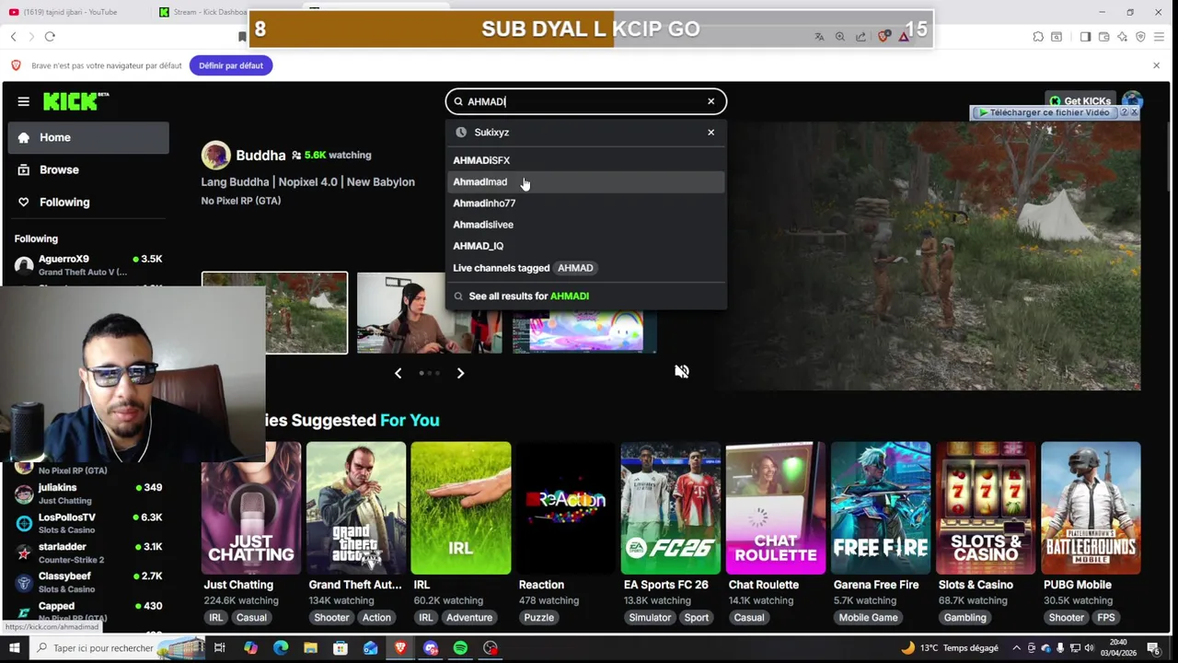Open Reaction category card
The image size is (1178, 663).
566,508
